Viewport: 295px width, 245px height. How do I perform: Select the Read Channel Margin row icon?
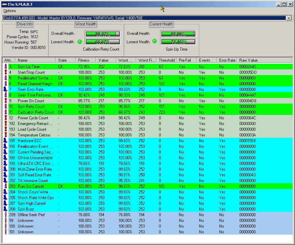pyautogui.click(x=6, y=83)
